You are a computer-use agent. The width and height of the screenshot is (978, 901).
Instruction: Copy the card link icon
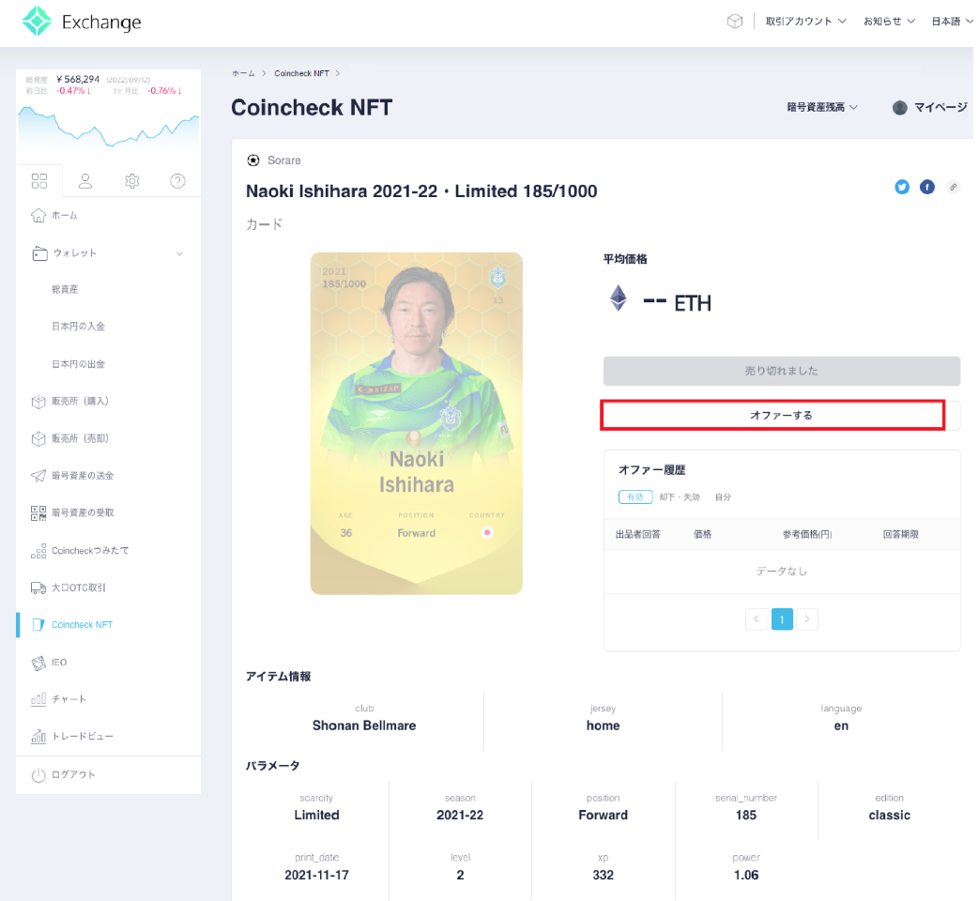coord(953,187)
